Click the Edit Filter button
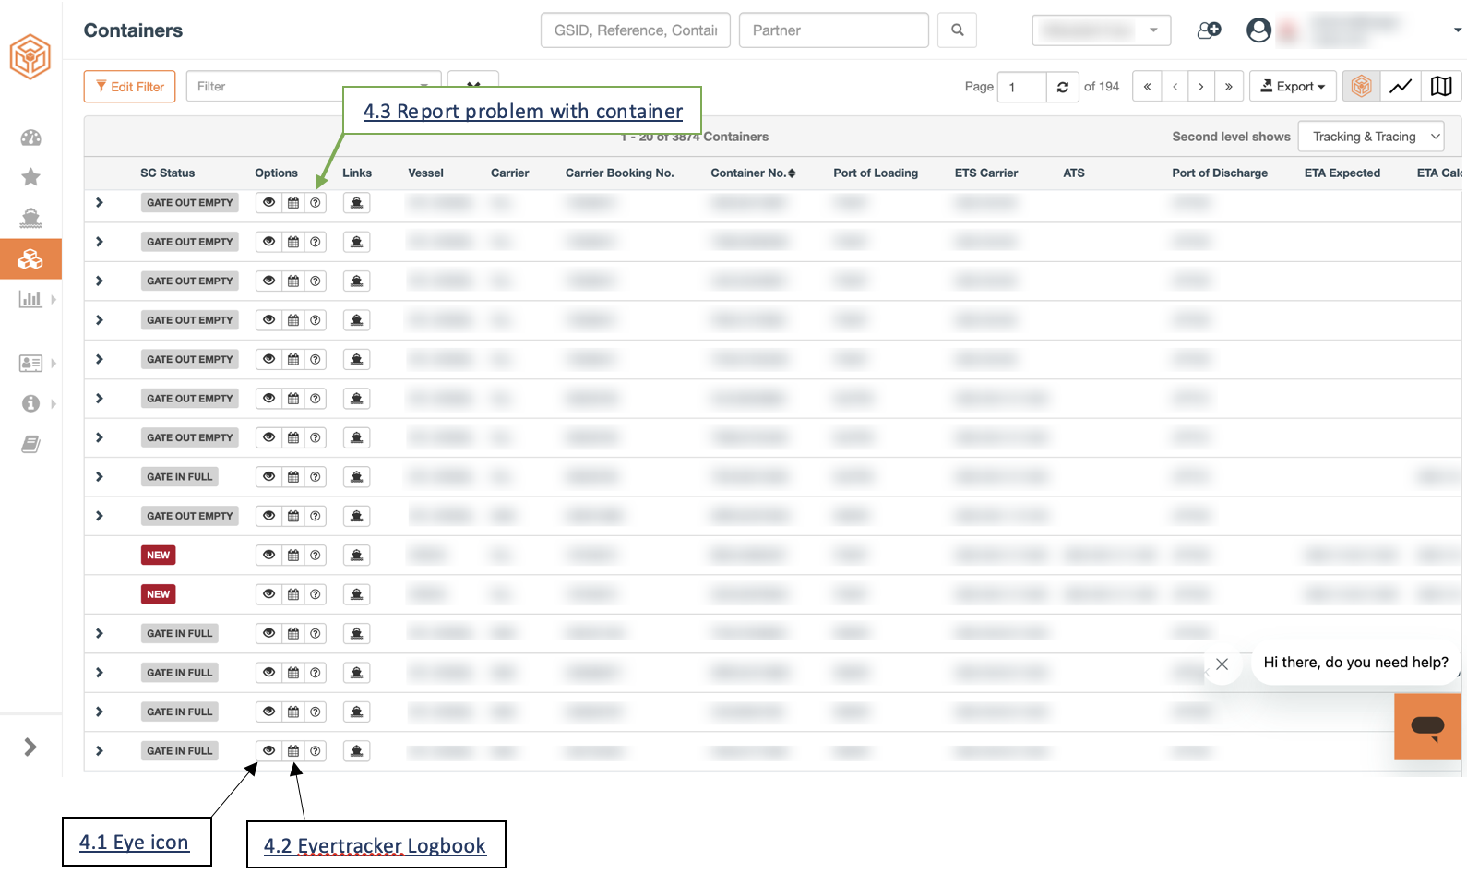Image resolution: width=1467 pixels, height=873 pixels. coord(130,87)
